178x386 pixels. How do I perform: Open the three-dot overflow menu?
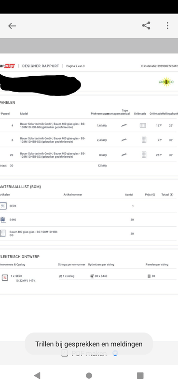pos(167,26)
